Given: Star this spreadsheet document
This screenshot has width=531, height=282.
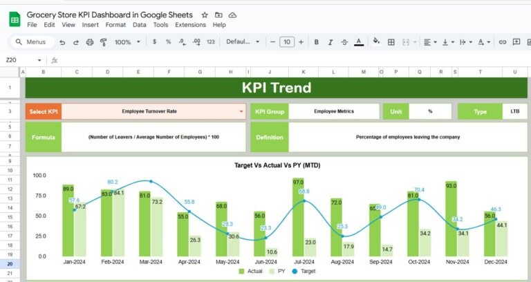Looking at the screenshot, I should click(205, 15).
